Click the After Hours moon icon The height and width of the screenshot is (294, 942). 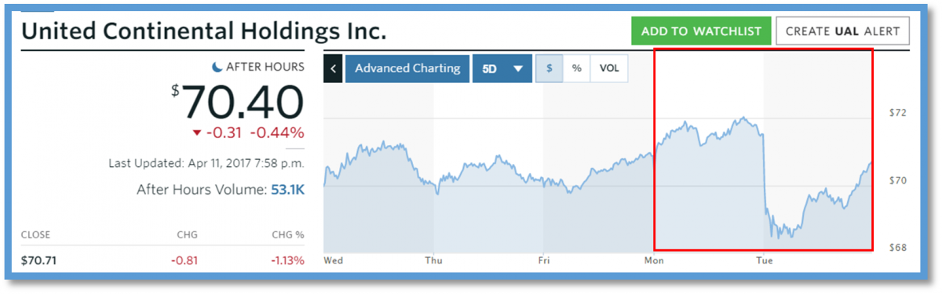pyautogui.click(x=218, y=67)
